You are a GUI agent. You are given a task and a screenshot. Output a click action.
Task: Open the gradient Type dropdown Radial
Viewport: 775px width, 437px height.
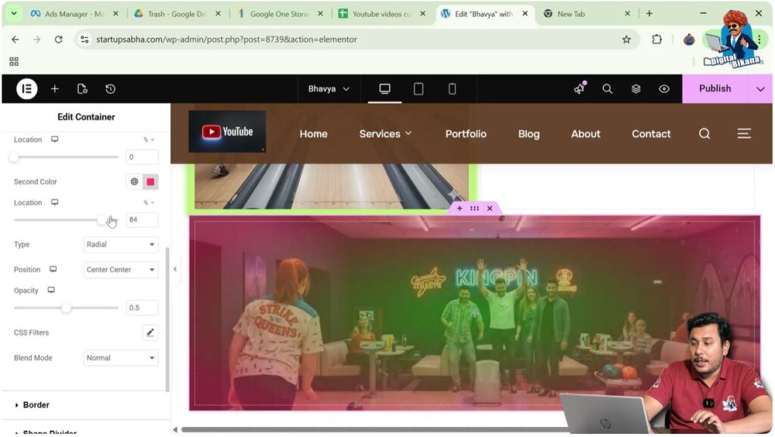[120, 244]
